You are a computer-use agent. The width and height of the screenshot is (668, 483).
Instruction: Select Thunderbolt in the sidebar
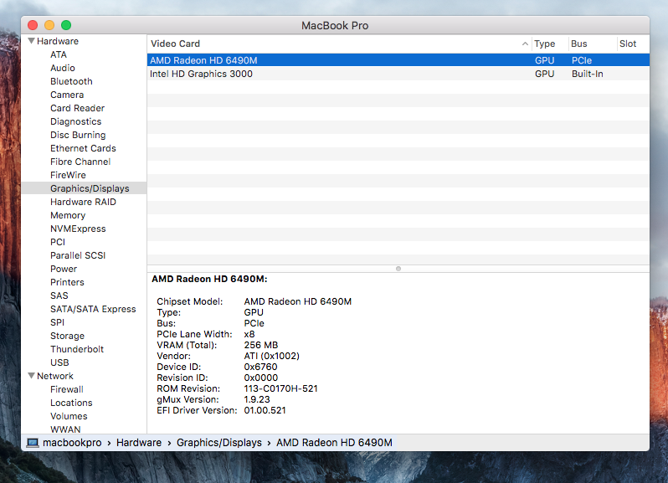(x=77, y=349)
